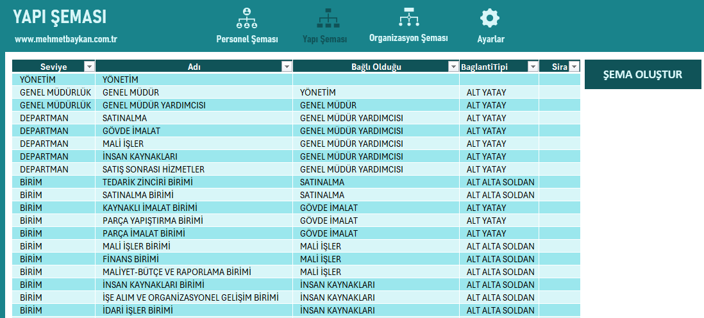Select the SATIŞ SONRASI HİZMETLER cell
Viewport: 704px width, 318px height.
tap(194, 169)
